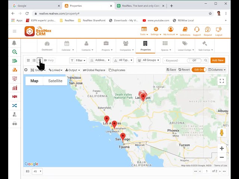Open the Lease Comps tab
239x179 pixels.
point(185,46)
